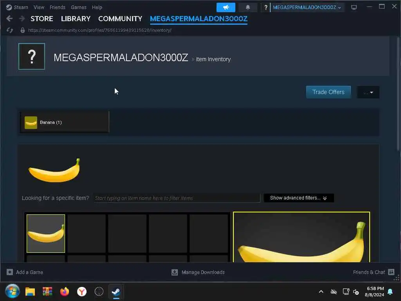Click the Steam taskbar icon
The width and height of the screenshot is (401, 301).
(116, 292)
